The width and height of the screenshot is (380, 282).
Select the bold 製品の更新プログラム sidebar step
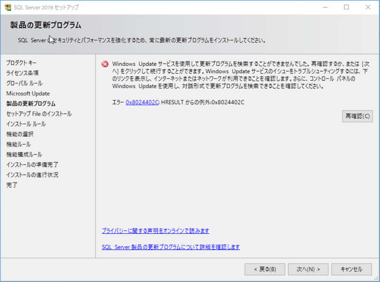pyautogui.click(x=31, y=104)
